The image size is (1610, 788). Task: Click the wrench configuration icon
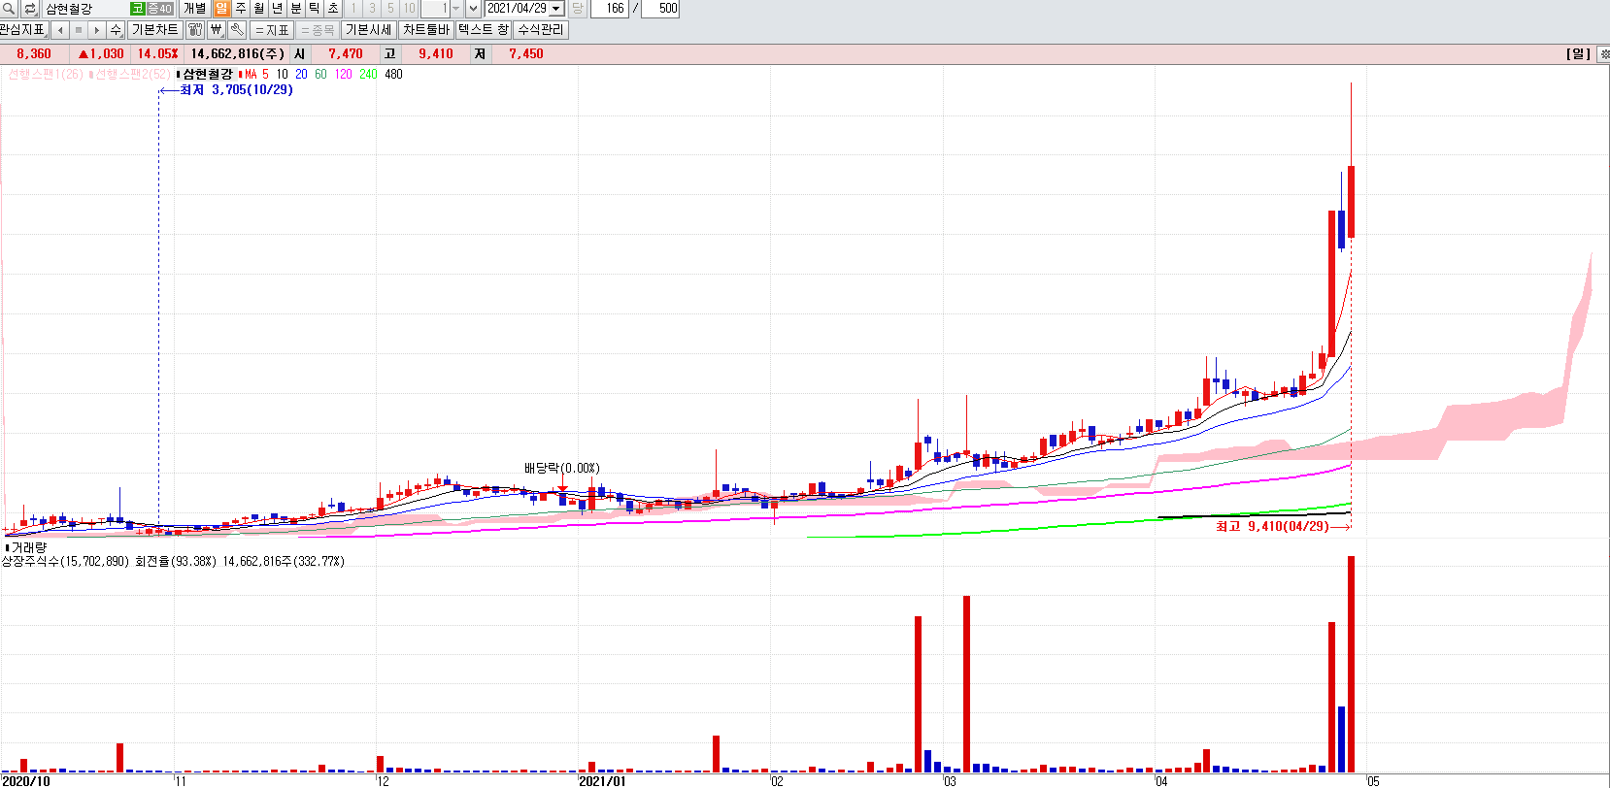click(x=237, y=30)
